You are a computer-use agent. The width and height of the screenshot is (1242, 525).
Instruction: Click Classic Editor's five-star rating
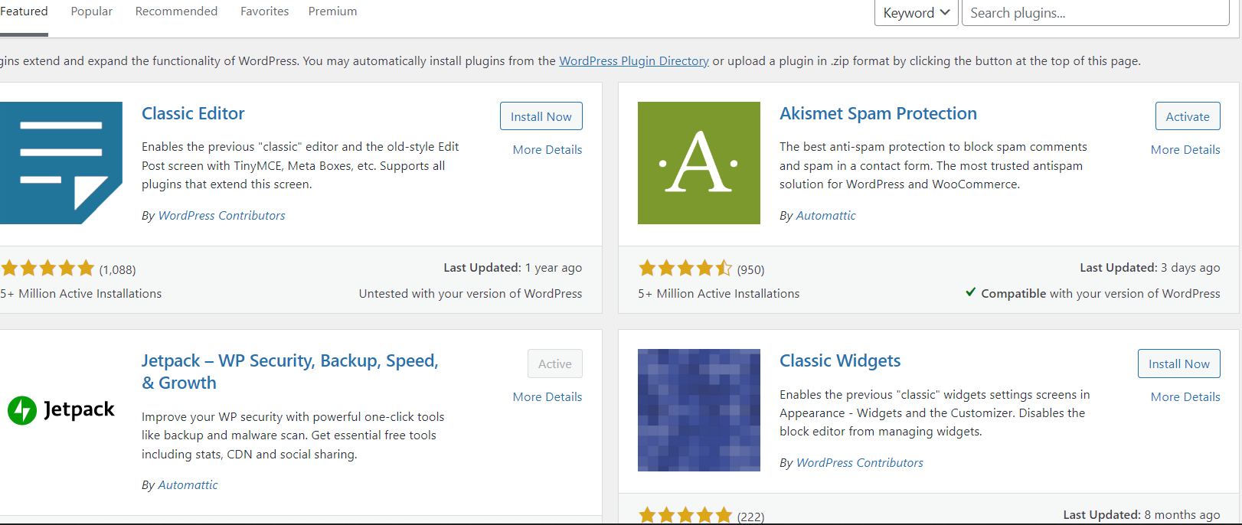[47, 269]
